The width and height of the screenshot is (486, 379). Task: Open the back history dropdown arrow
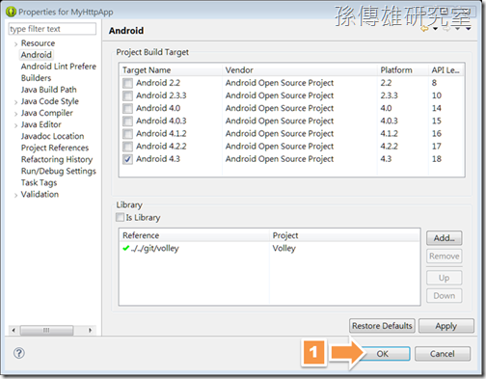tap(435, 29)
